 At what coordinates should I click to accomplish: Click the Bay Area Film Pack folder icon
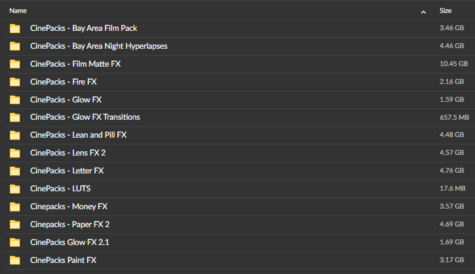click(15, 28)
